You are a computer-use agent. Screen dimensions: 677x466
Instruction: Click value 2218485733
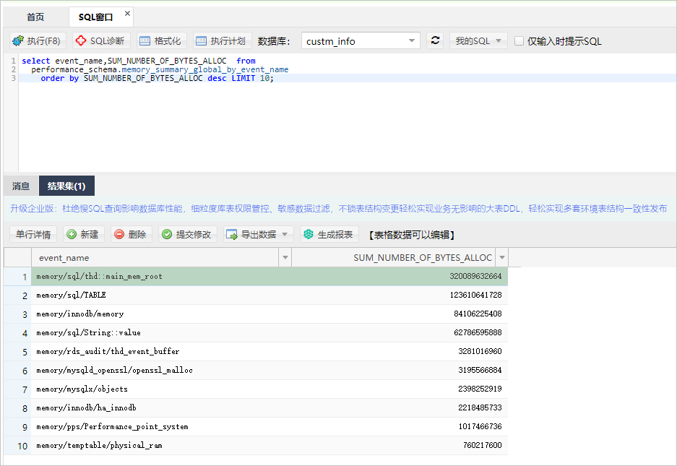point(480,407)
